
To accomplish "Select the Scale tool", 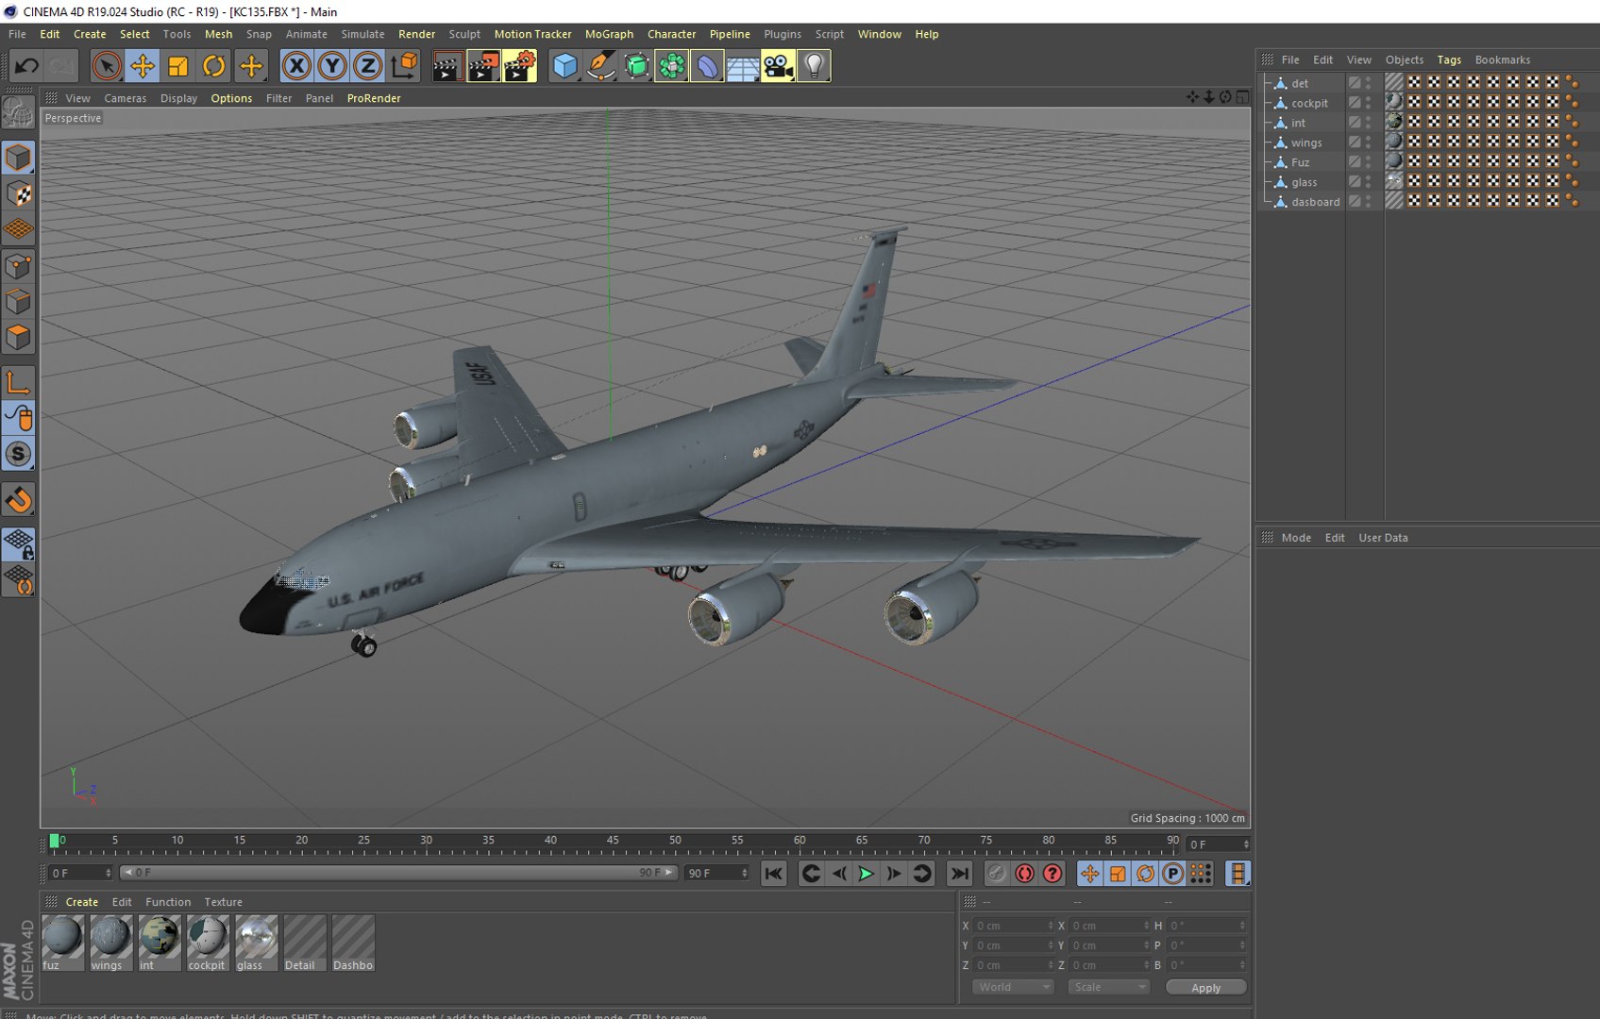I will click(x=178, y=66).
